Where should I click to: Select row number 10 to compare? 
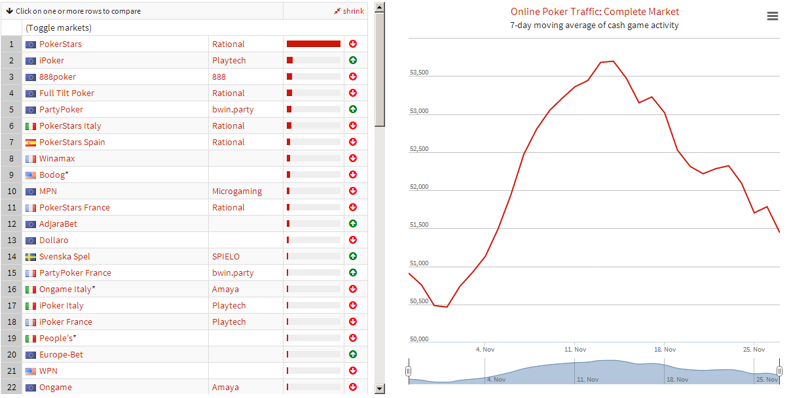pos(11,191)
